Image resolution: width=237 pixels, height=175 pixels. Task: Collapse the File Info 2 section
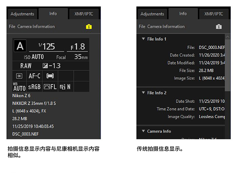point(143,93)
